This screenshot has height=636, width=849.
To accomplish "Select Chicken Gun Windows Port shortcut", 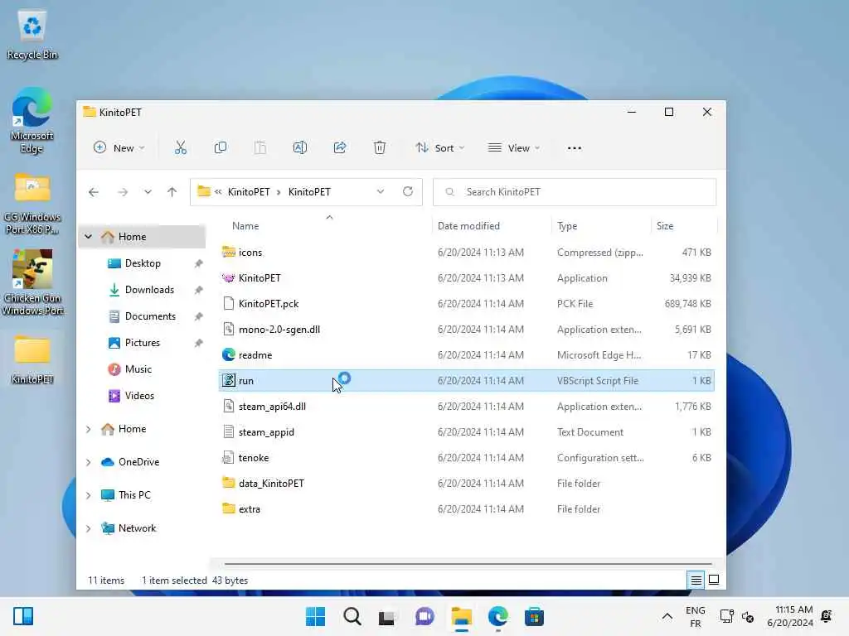I will pos(32,282).
